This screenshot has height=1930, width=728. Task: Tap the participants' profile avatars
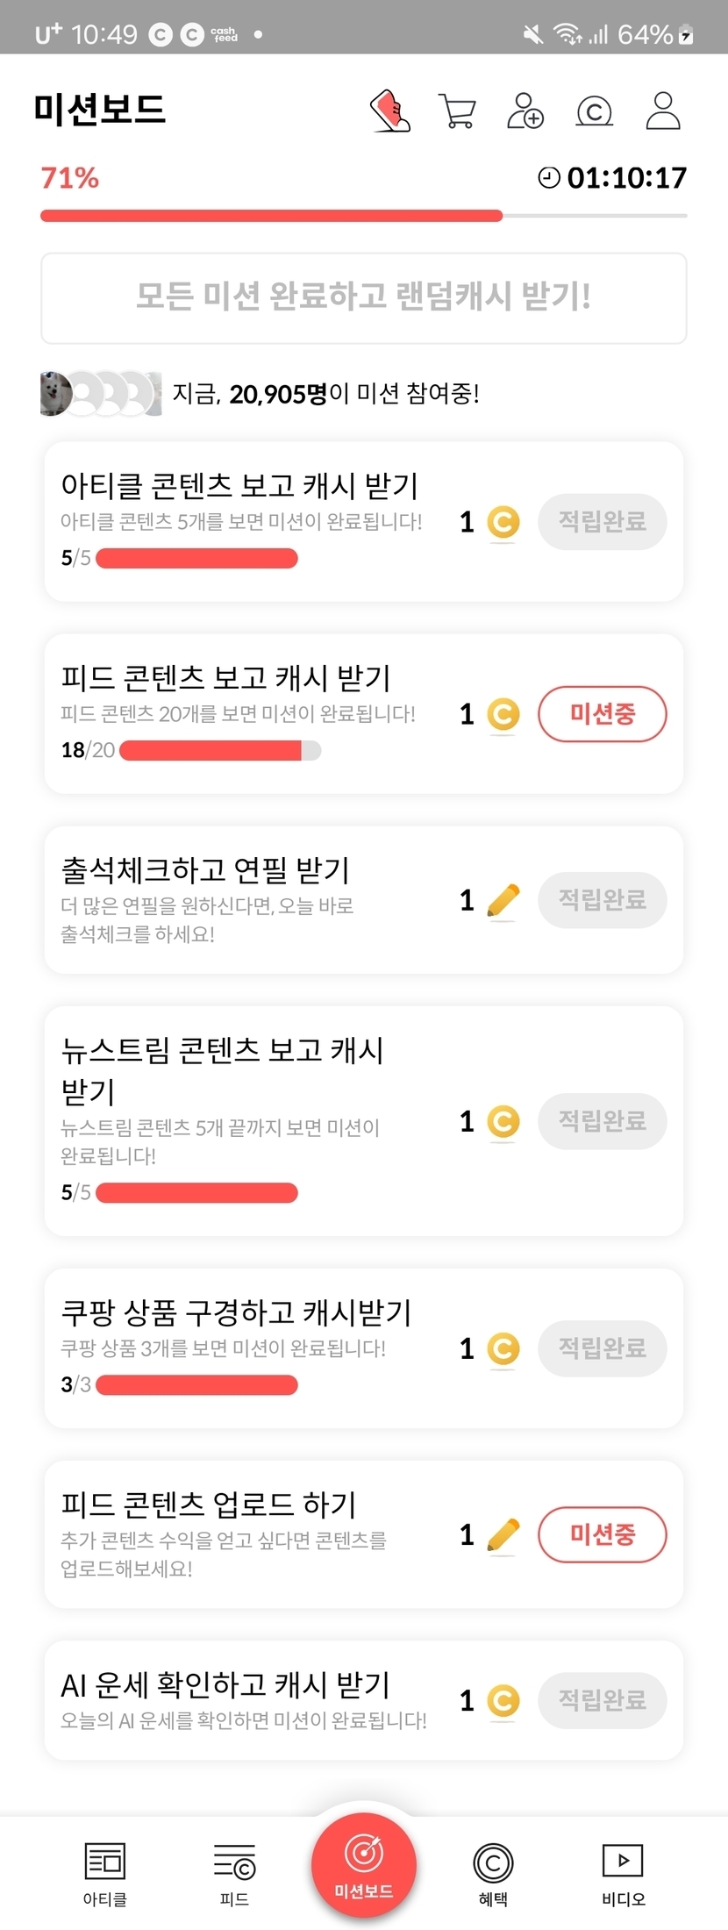(x=101, y=394)
